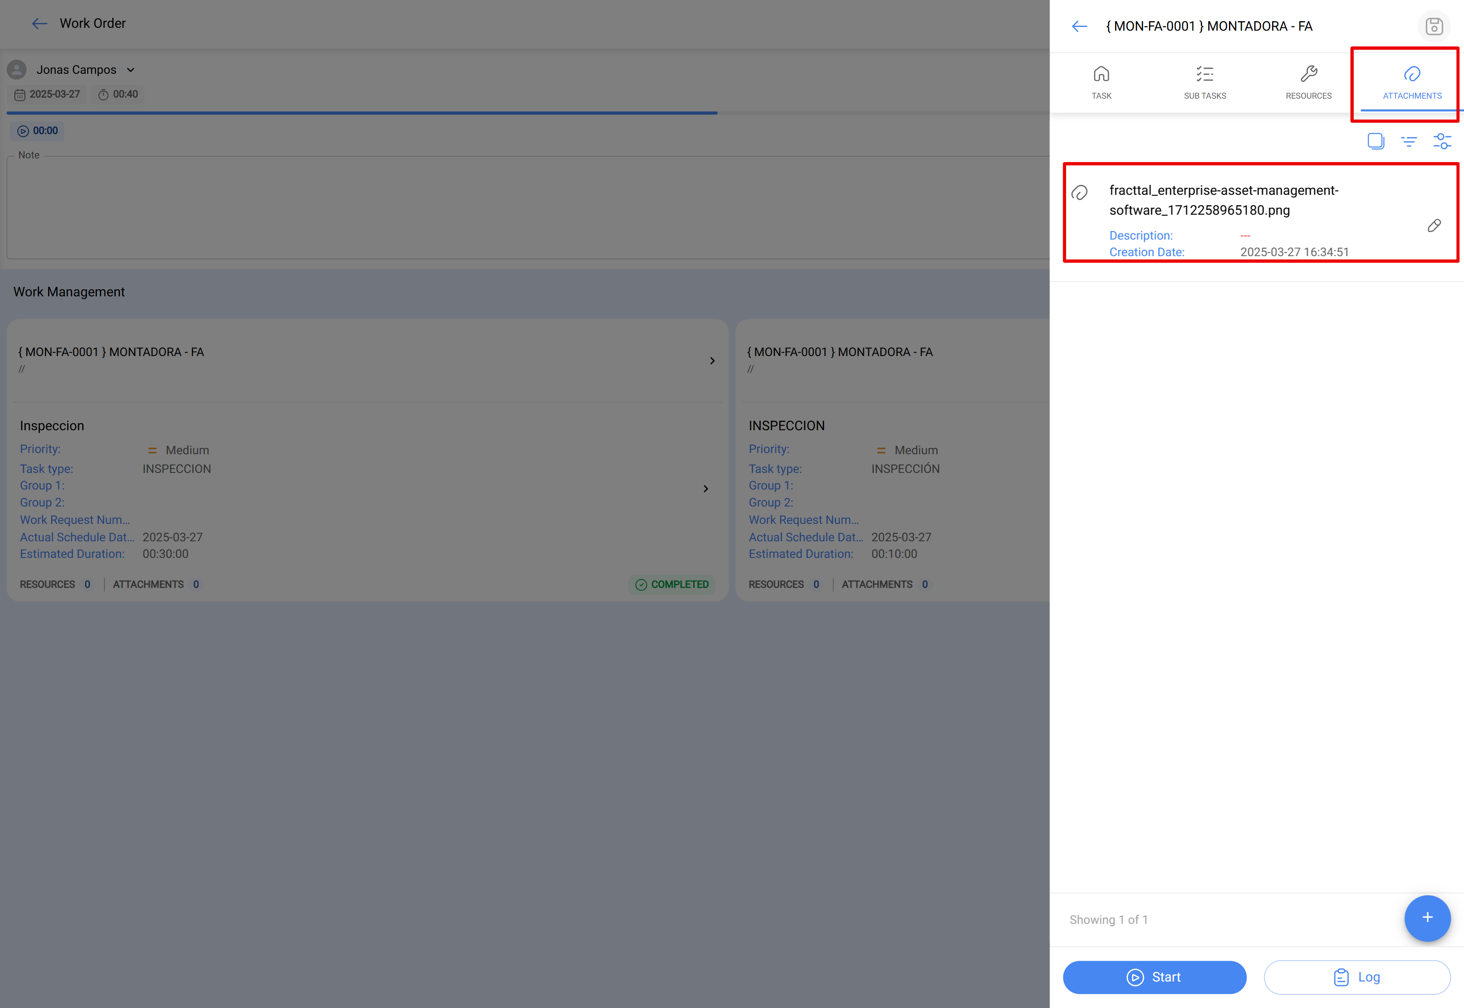
Task: Click the 2025-03-27 date chip
Action: [x=47, y=94]
